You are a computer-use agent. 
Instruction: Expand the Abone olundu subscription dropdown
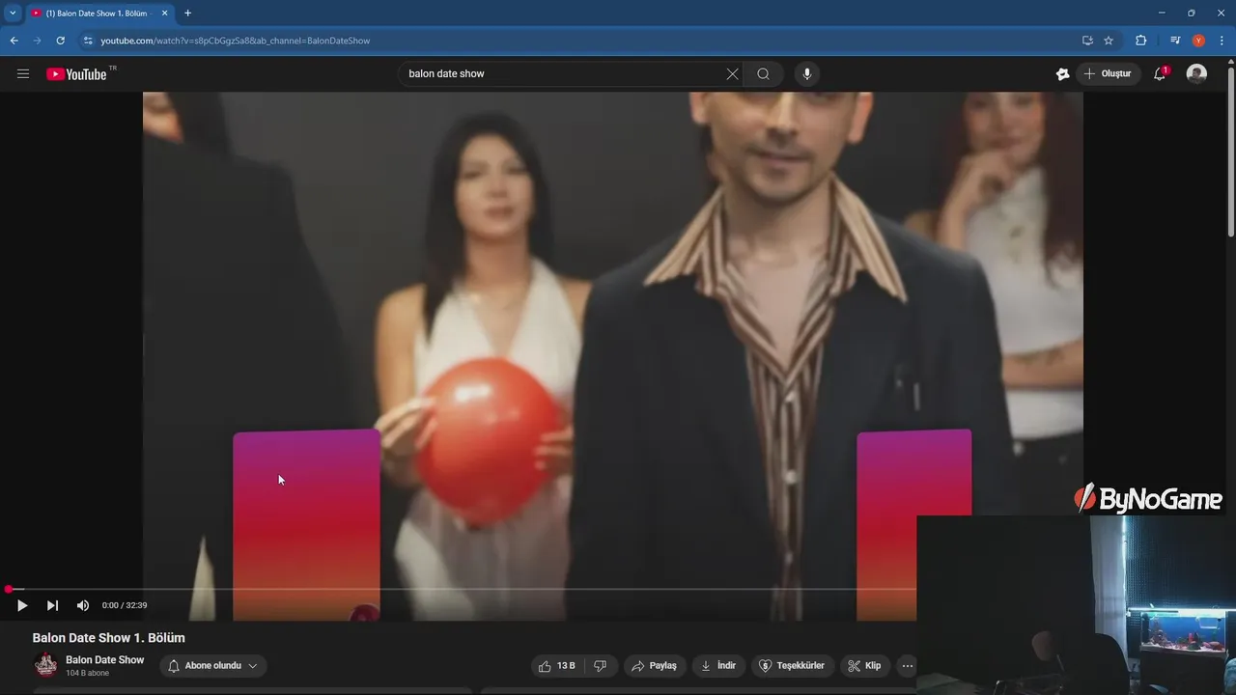213,666
